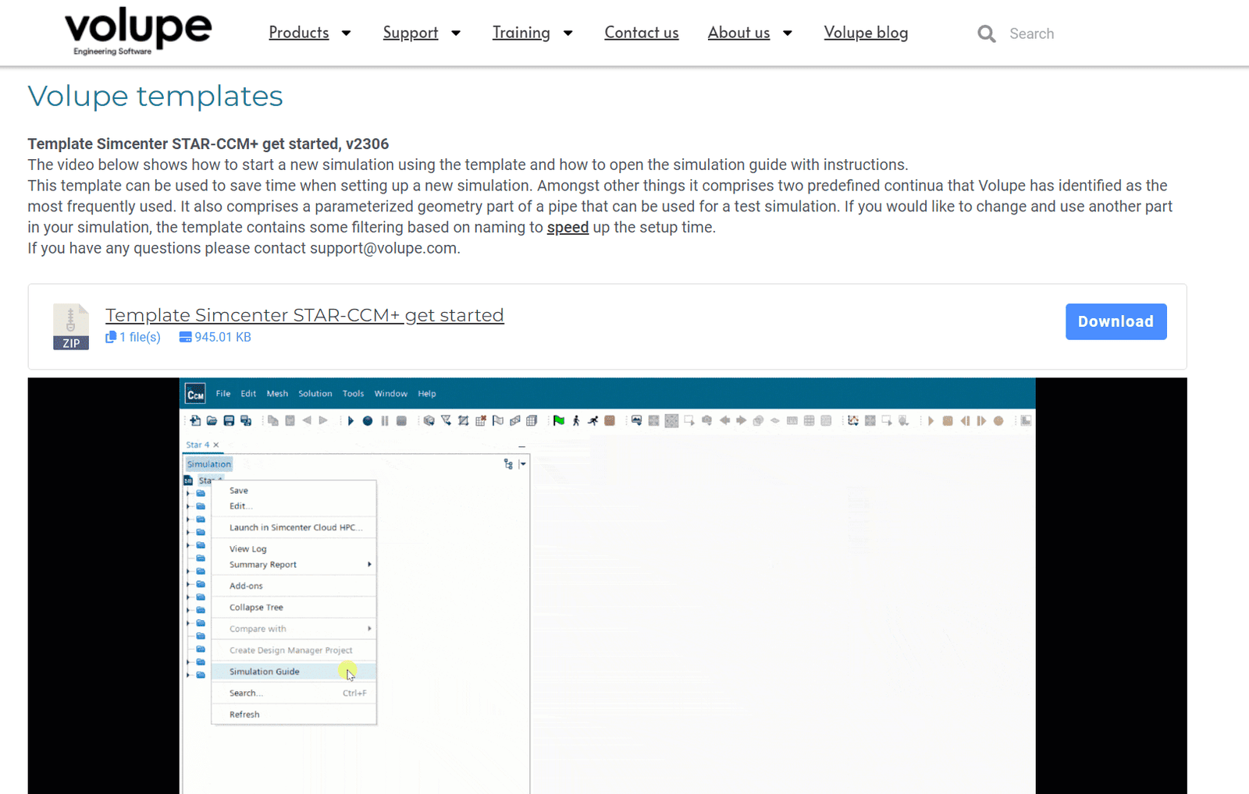1249x794 pixels.
Task: Open the Volupe blog link
Action: click(866, 33)
